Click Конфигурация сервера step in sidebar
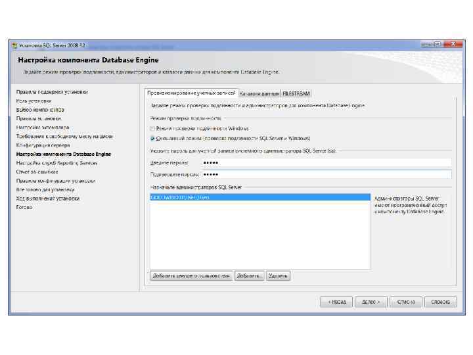The image size is (473, 355). click(43, 145)
